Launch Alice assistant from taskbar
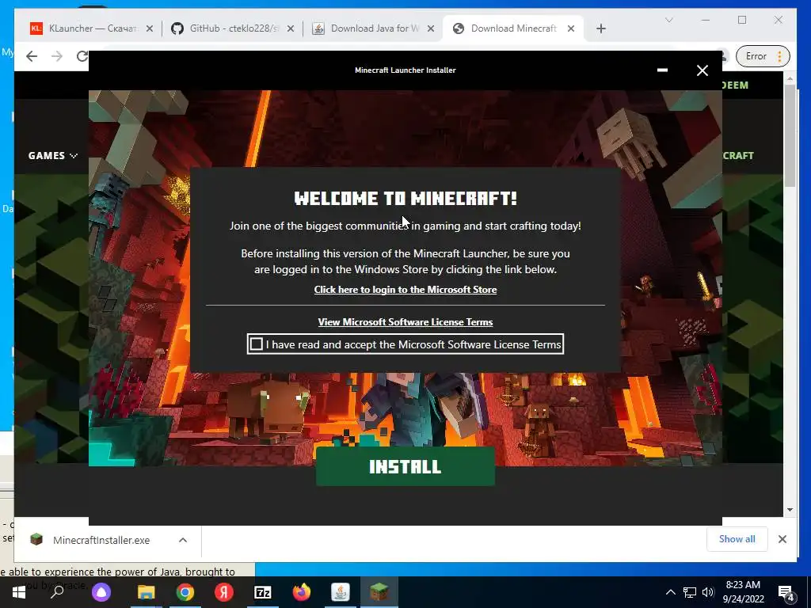Screen dimensions: 811x608 [x=101, y=592]
